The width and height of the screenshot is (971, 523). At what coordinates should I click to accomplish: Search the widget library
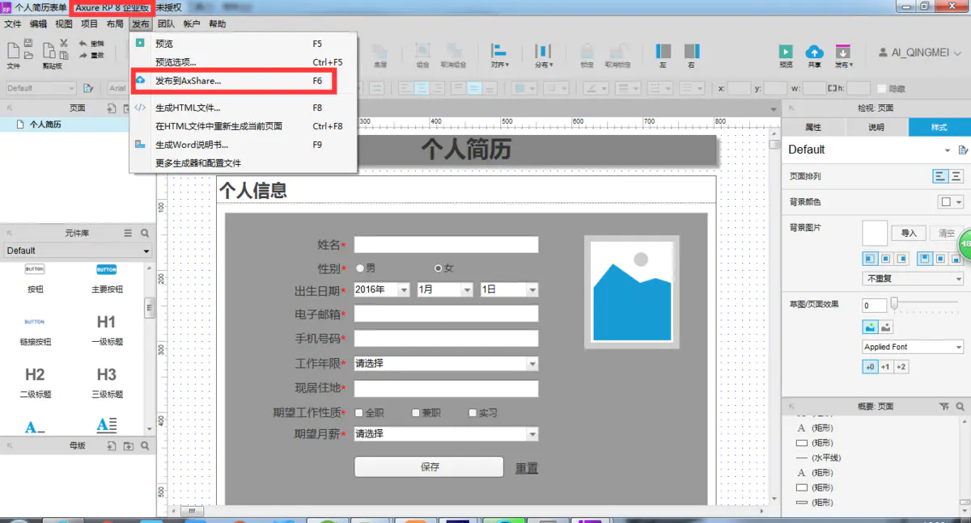click(x=145, y=233)
